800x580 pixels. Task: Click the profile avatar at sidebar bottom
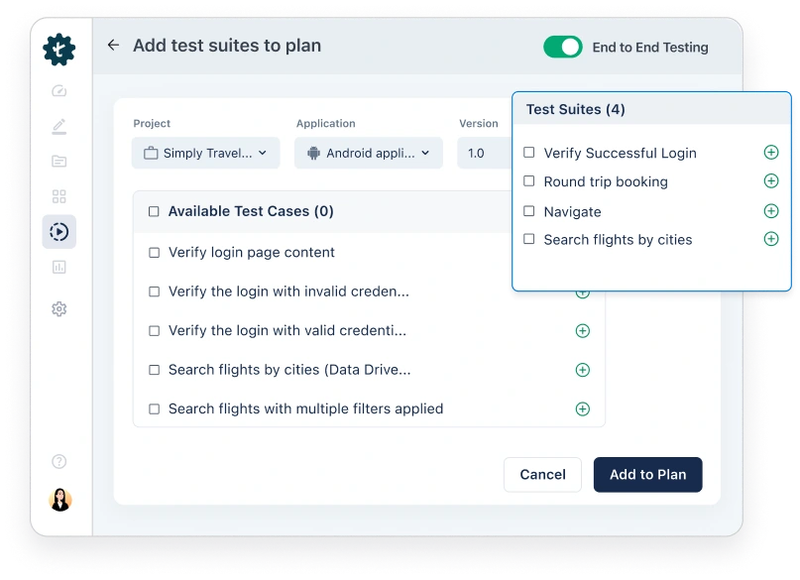[58, 500]
